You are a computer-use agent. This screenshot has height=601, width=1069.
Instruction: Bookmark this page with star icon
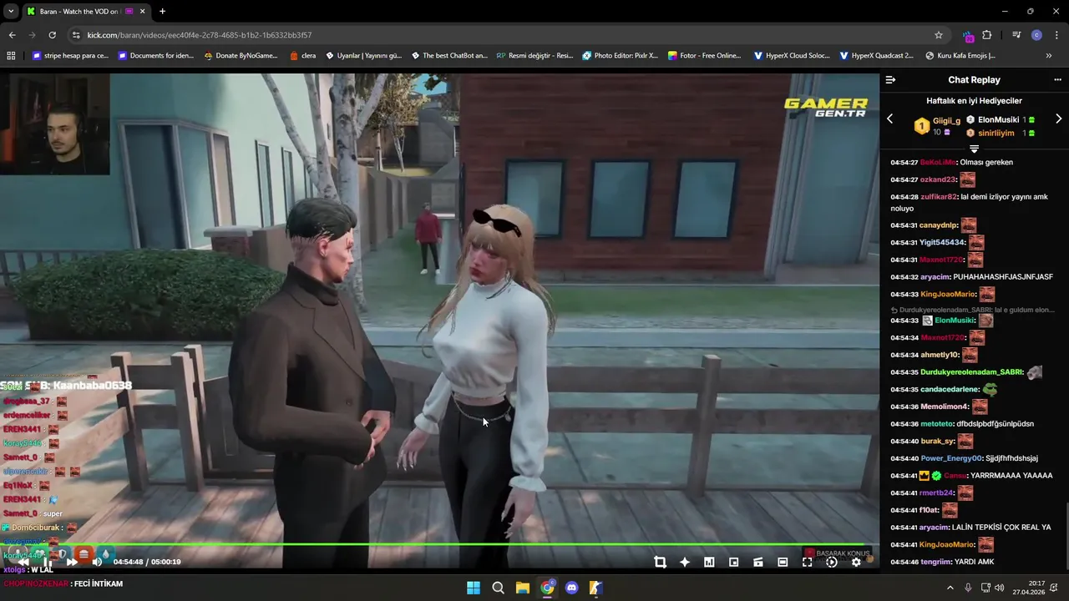click(x=939, y=35)
